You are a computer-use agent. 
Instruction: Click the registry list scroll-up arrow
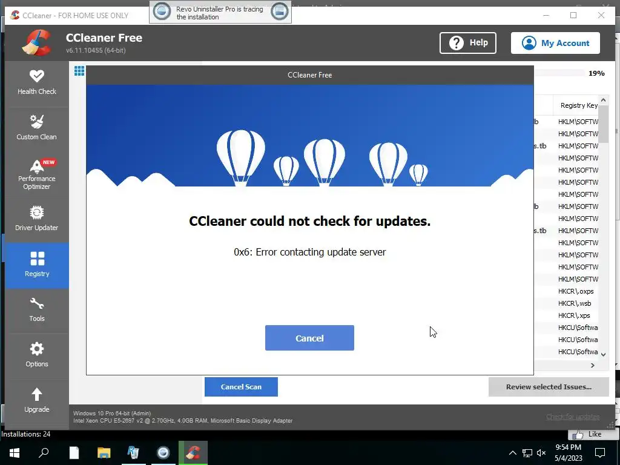click(x=604, y=100)
